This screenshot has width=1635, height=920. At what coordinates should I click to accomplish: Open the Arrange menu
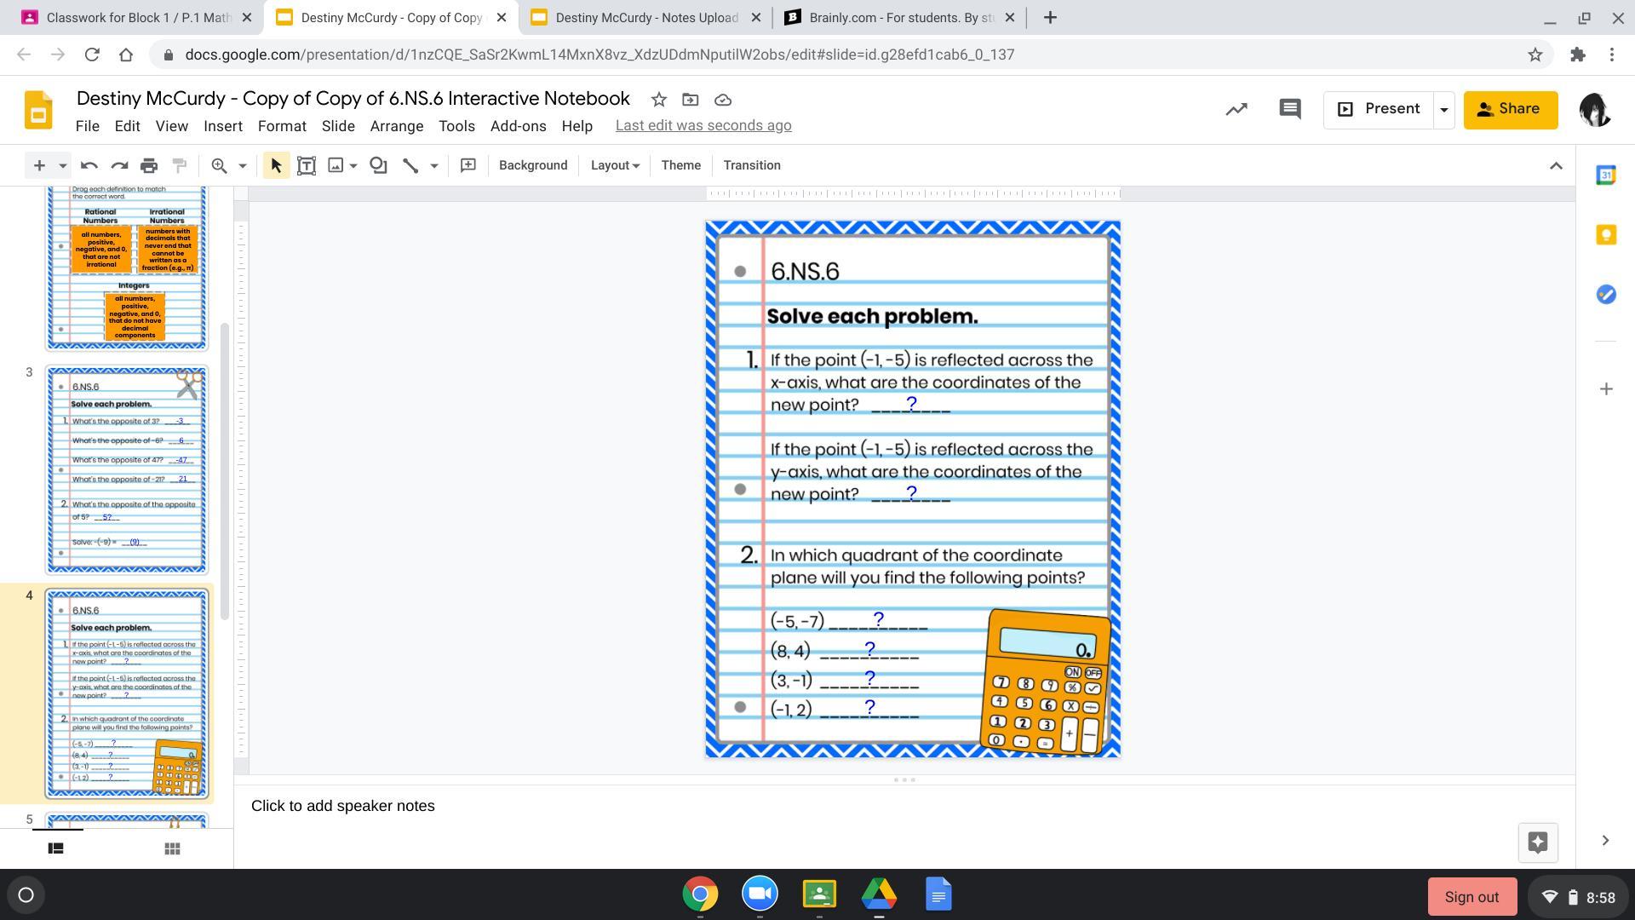[396, 126]
